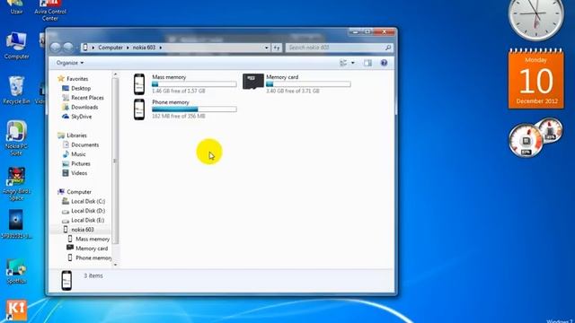Click navigation pane scroll down arrow
575x323 pixels.
tap(115, 265)
